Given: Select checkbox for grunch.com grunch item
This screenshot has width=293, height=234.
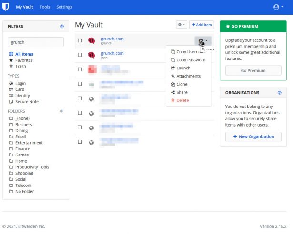Looking at the screenshot, I should point(80,40).
